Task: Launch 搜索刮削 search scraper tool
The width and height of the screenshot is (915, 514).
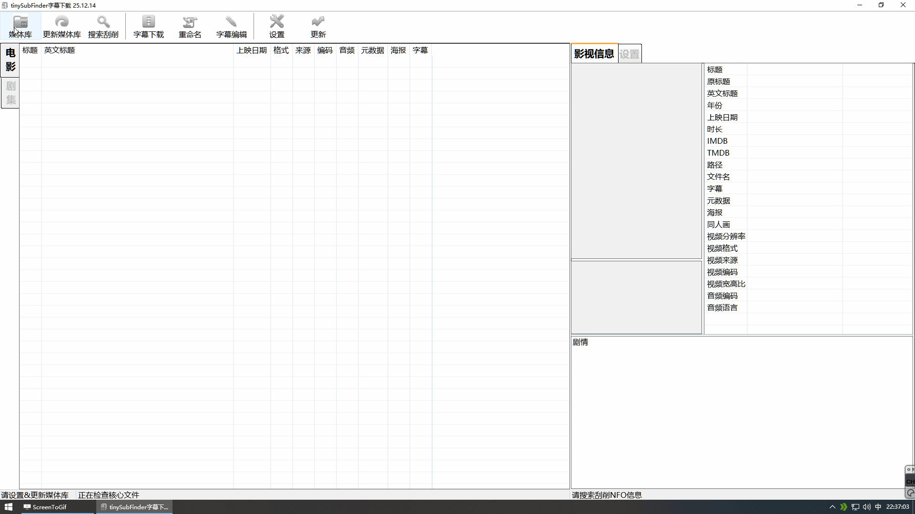Action: pos(103,26)
